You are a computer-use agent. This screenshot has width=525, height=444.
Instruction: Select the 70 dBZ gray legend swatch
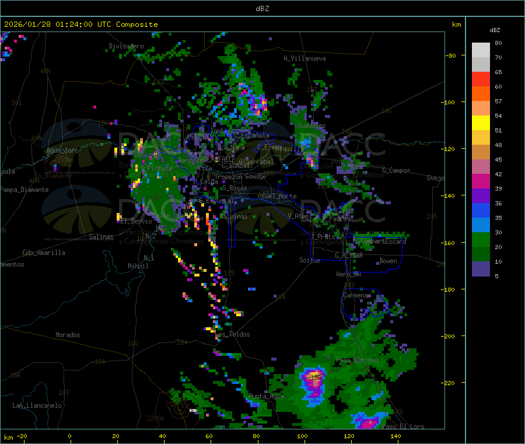click(x=481, y=65)
